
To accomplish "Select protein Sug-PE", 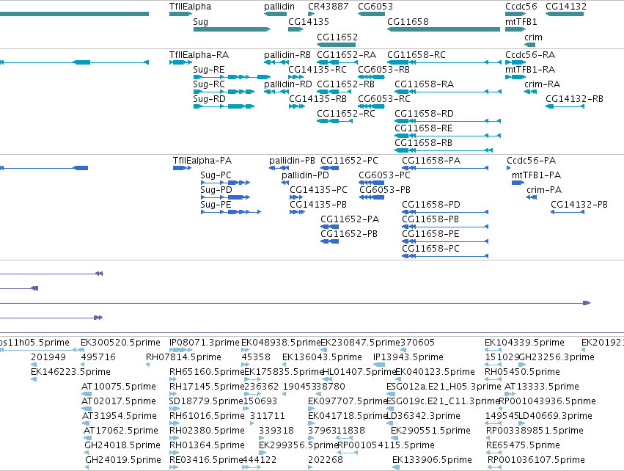I will 231,212.
